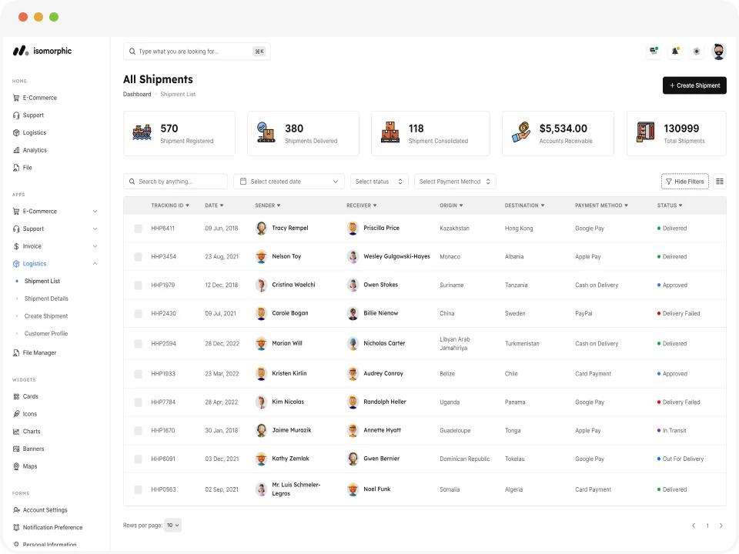Click Owen Stokes's avatar
This screenshot has width=739, height=554.
click(353, 285)
